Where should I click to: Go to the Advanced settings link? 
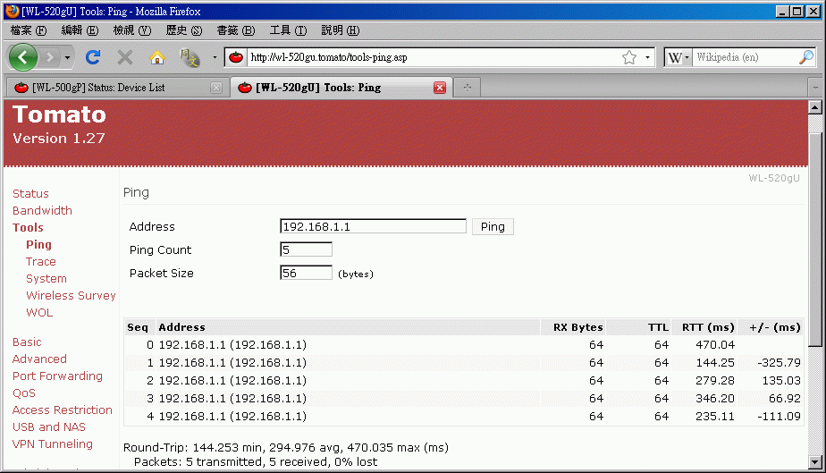(x=39, y=359)
